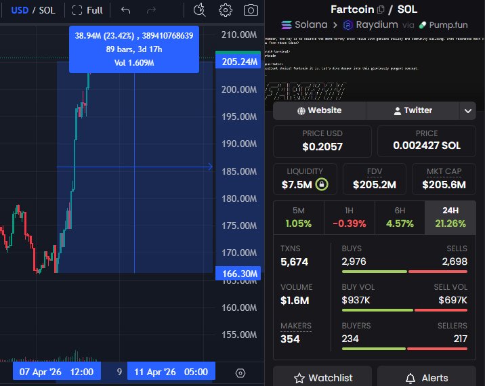The height and width of the screenshot is (386, 485).
Task: Switch chart to SOL pricing
Action: 47,10
